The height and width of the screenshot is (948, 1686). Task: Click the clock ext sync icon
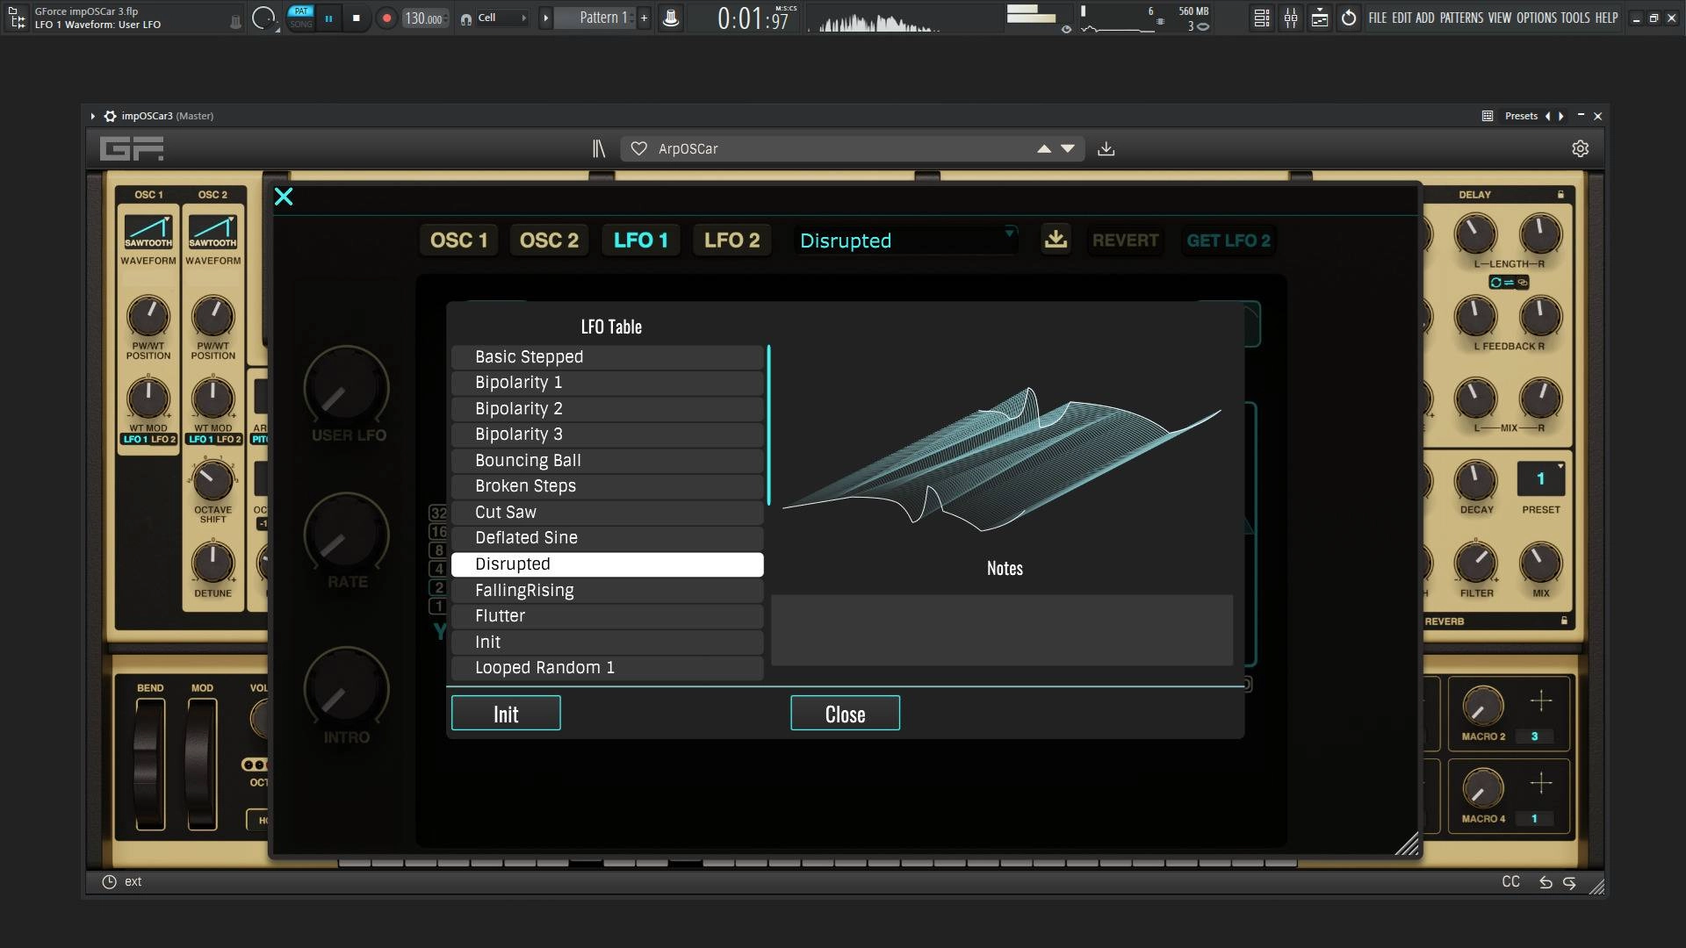tap(109, 882)
